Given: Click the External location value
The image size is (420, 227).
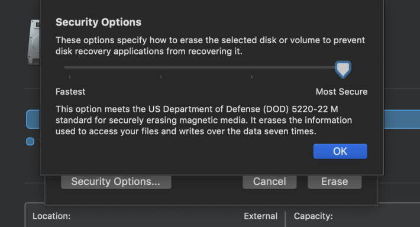Looking at the screenshot, I should (x=260, y=216).
